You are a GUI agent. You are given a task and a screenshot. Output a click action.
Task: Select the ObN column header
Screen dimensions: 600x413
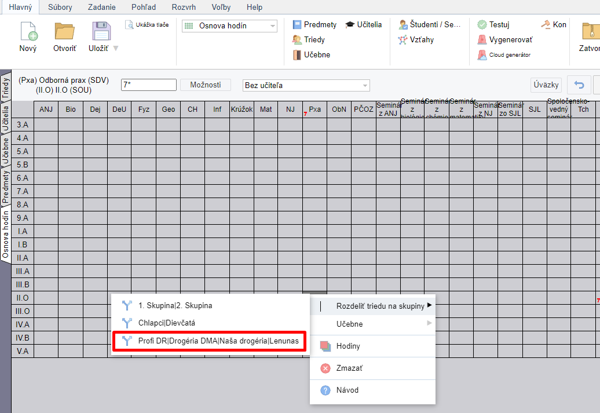click(339, 109)
